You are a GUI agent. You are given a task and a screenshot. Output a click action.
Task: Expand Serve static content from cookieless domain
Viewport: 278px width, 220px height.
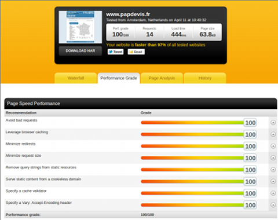(273, 181)
